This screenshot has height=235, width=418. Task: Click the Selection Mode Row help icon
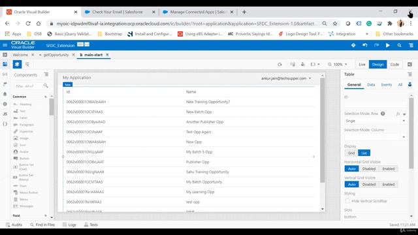coord(383,114)
